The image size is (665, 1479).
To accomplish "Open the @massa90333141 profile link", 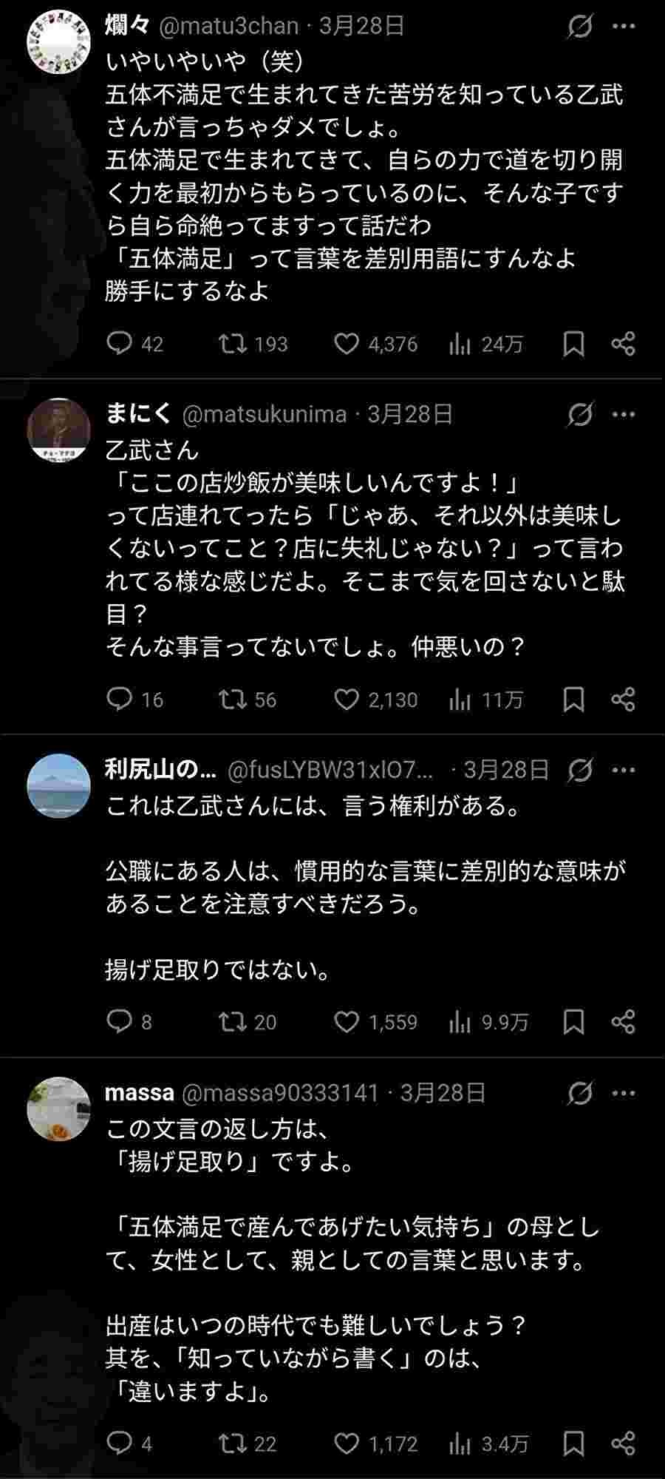I will click(280, 1093).
